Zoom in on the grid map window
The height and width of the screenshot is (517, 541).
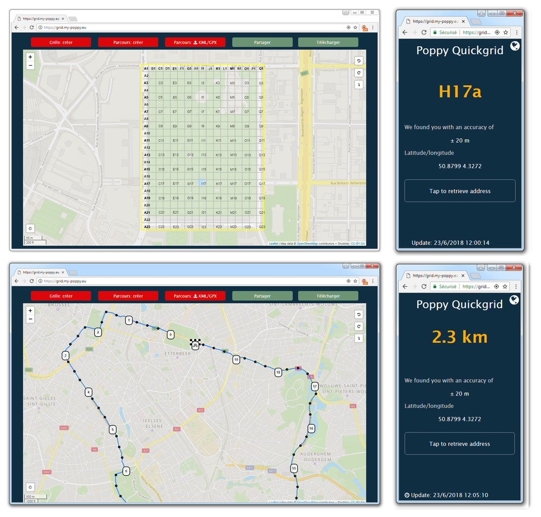30,58
